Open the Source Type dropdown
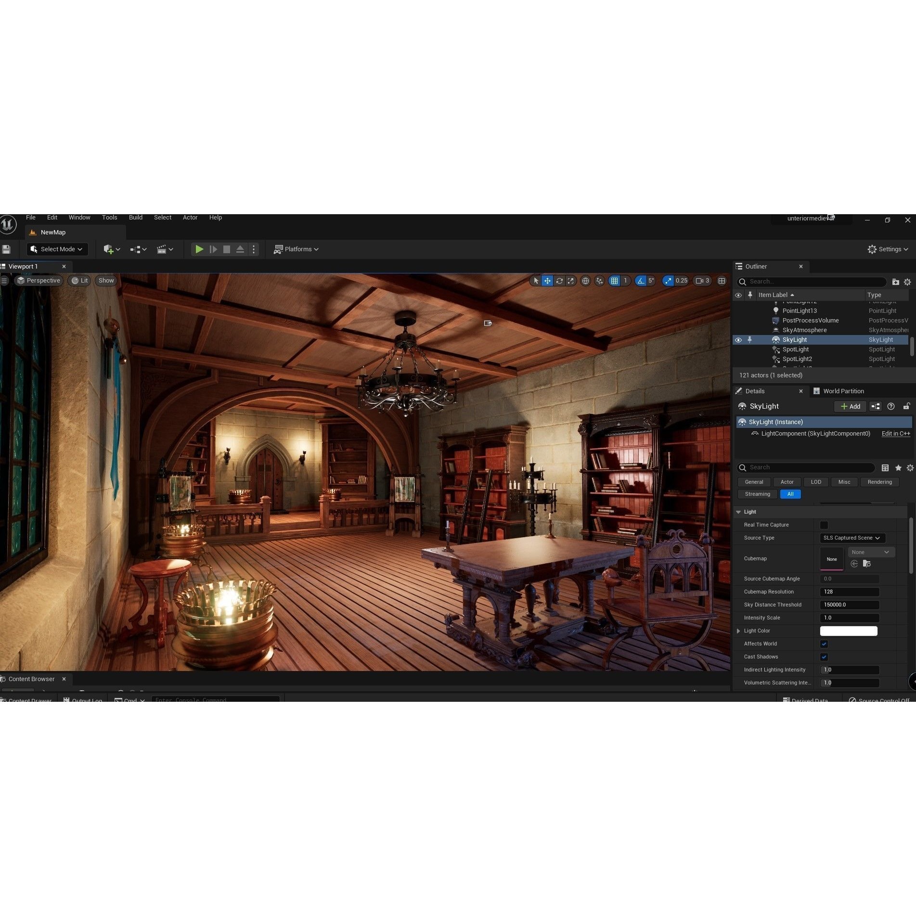The width and height of the screenshot is (916, 916). (x=852, y=538)
